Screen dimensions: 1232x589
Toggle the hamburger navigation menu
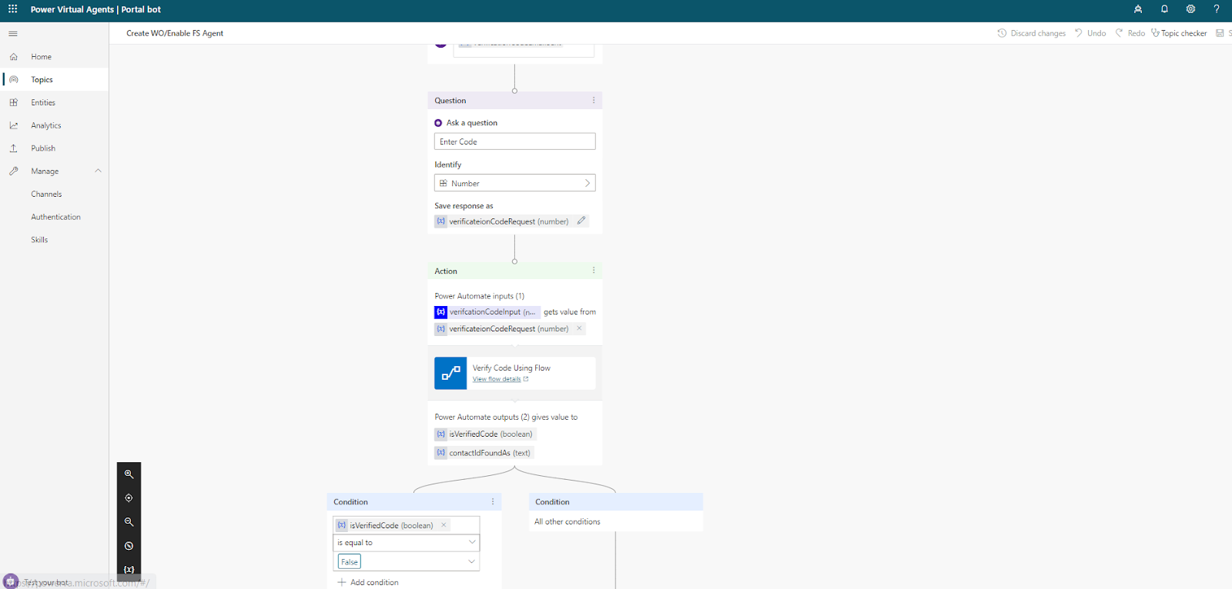point(13,34)
